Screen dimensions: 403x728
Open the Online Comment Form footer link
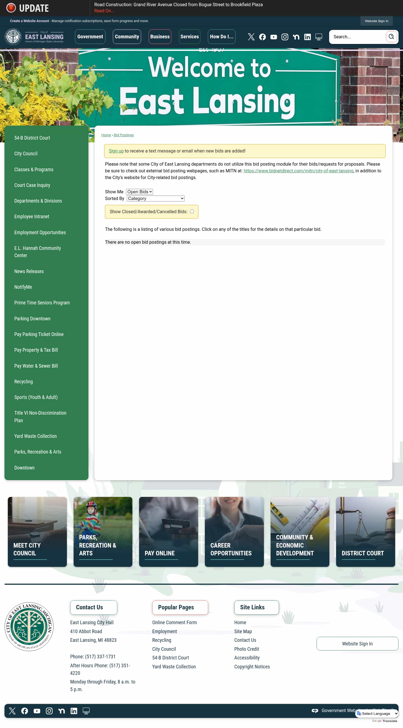pyautogui.click(x=174, y=622)
